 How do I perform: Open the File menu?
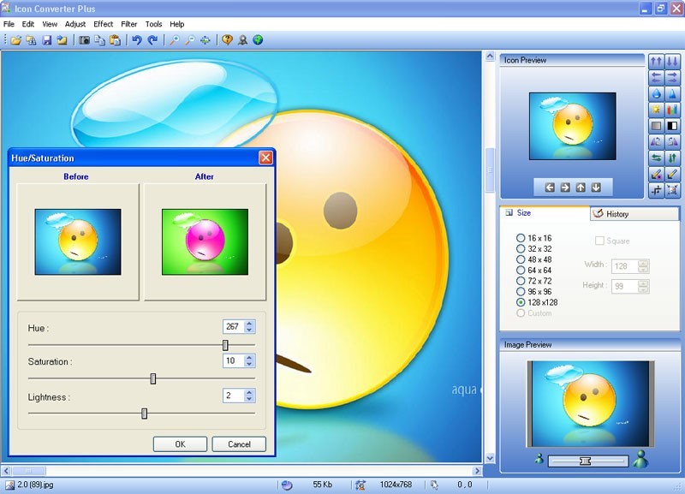point(9,24)
